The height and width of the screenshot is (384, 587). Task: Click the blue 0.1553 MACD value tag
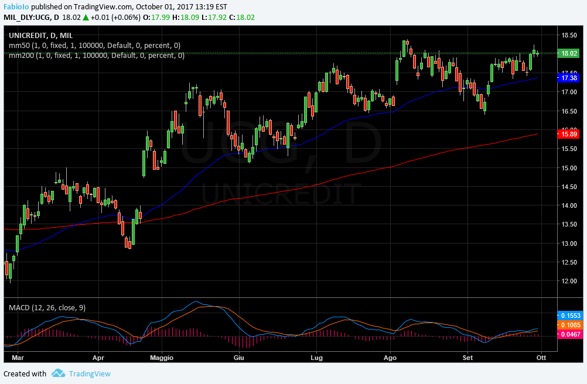570,316
